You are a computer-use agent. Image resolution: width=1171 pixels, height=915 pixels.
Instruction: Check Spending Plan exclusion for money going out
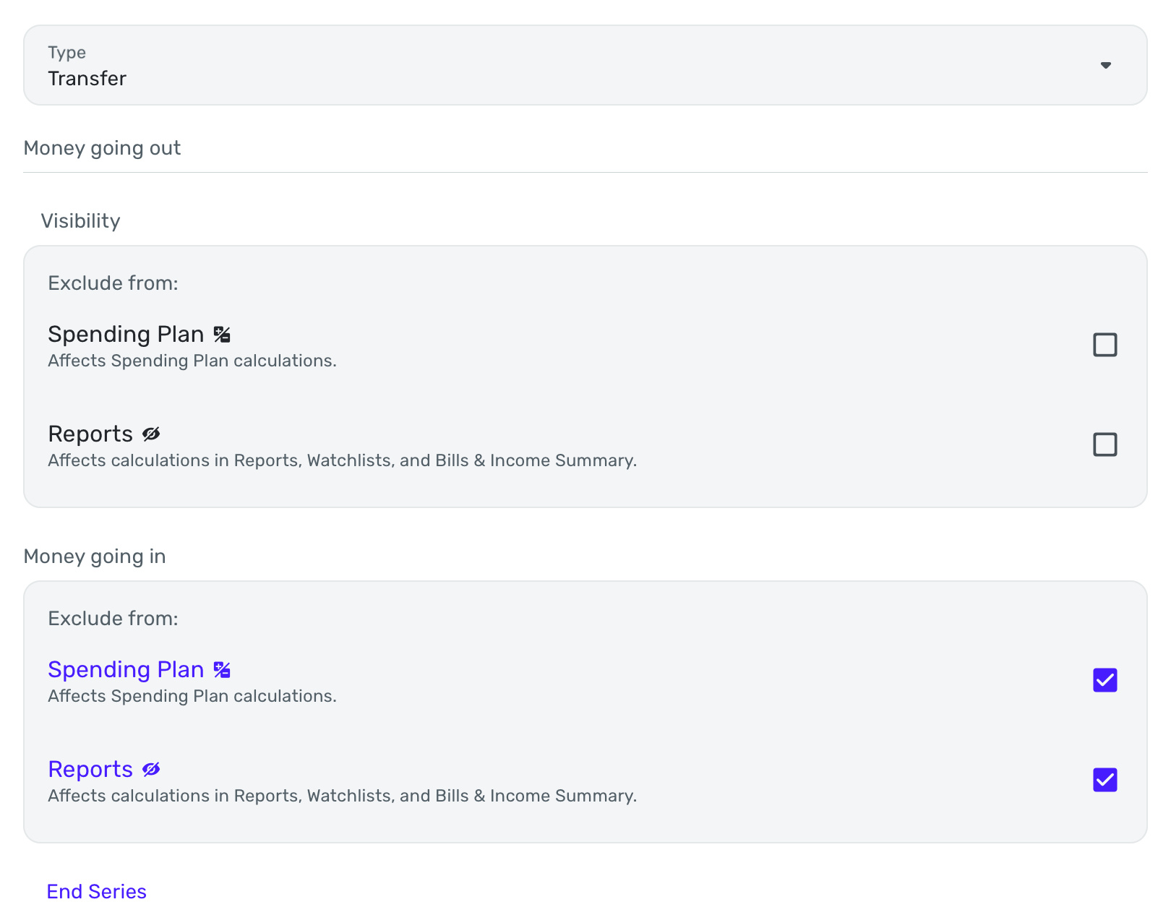pyautogui.click(x=1104, y=345)
